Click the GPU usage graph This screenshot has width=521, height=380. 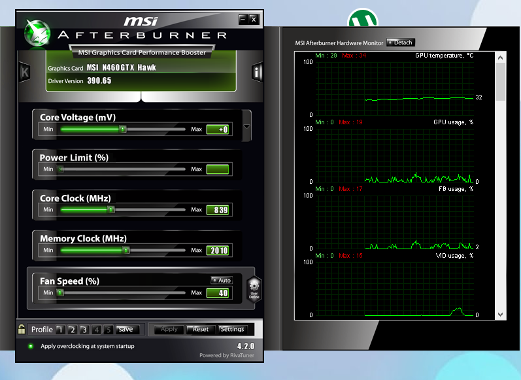click(394, 155)
